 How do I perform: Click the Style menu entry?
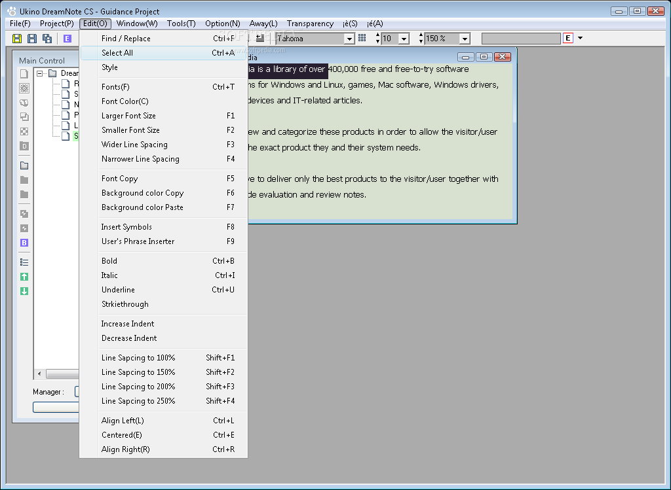click(x=163, y=67)
